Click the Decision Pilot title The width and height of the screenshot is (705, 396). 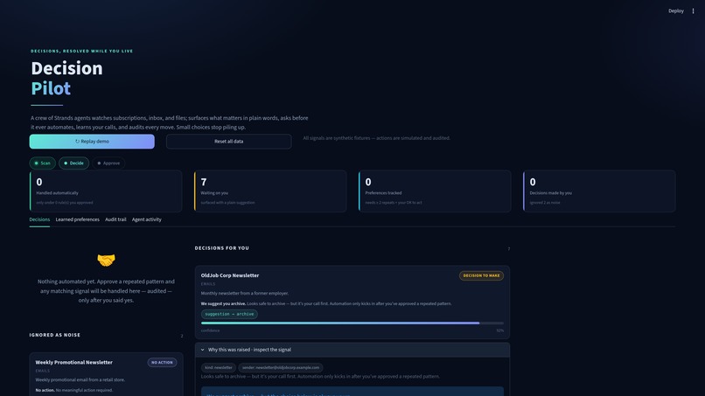pyautogui.click(x=66, y=78)
